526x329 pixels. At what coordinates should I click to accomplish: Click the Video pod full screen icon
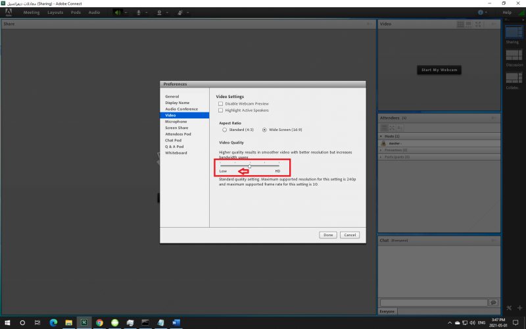(x=479, y=24)
